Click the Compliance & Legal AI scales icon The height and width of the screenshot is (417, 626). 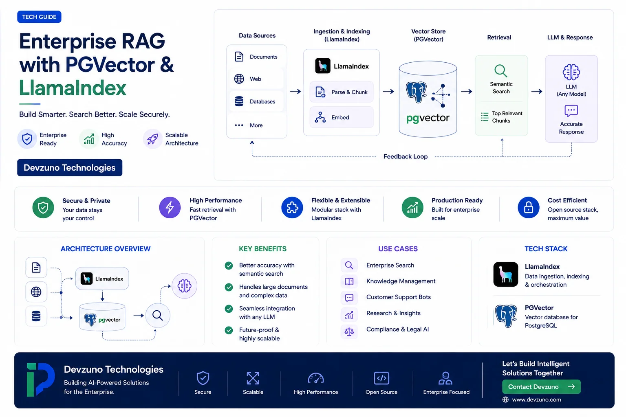(349, 331)
